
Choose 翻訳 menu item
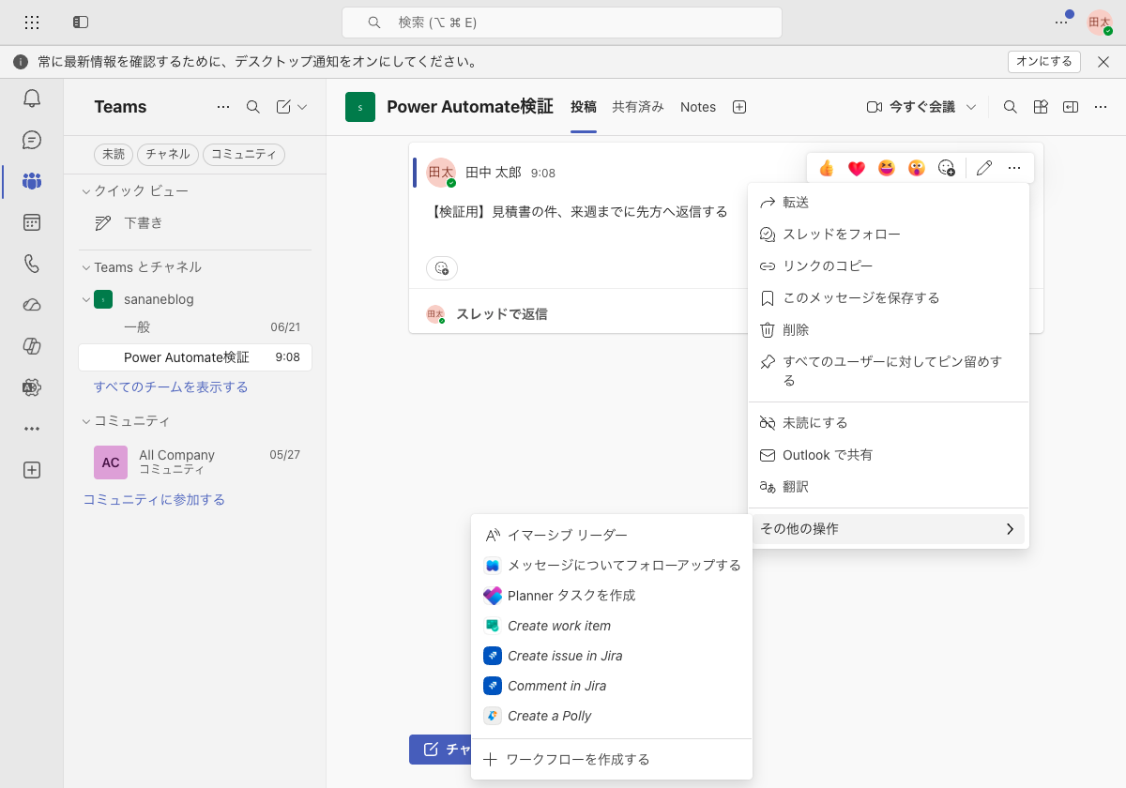coord(889,487)
